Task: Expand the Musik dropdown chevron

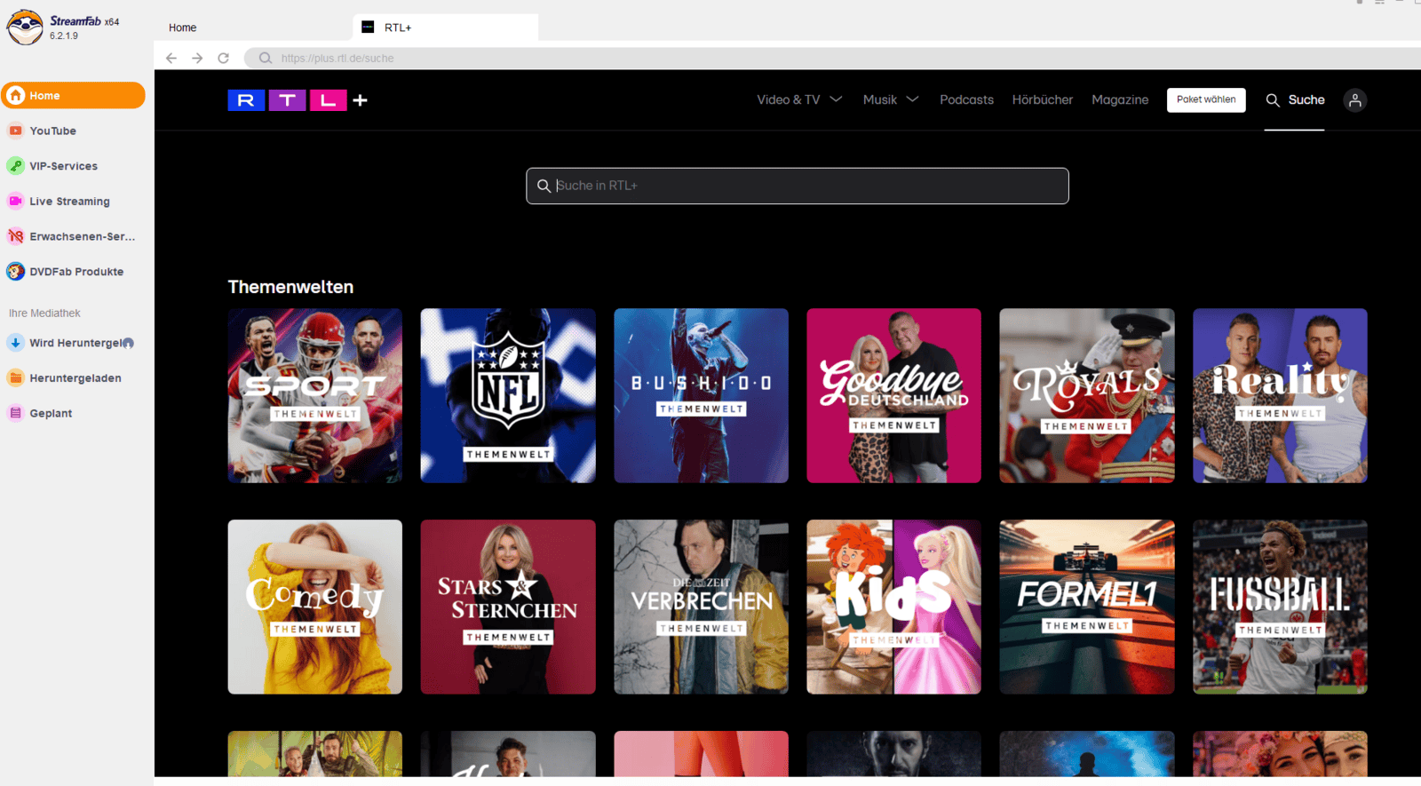Action: 912,99
